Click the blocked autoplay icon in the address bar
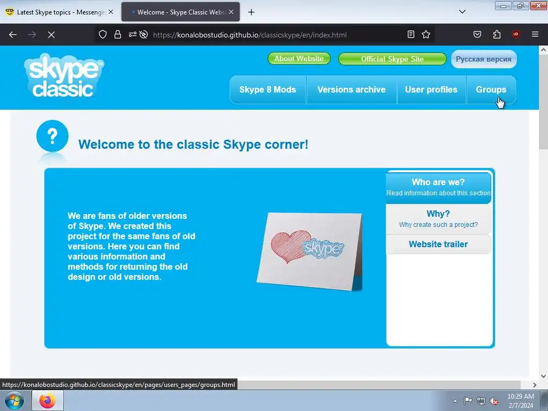Viewport: 548px width, 411px height. pos(143,35)
